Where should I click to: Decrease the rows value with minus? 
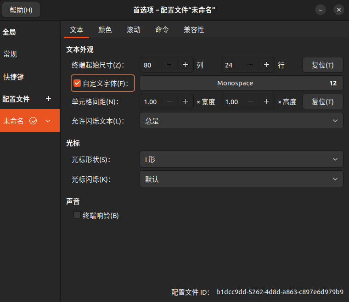pos(251,65)
